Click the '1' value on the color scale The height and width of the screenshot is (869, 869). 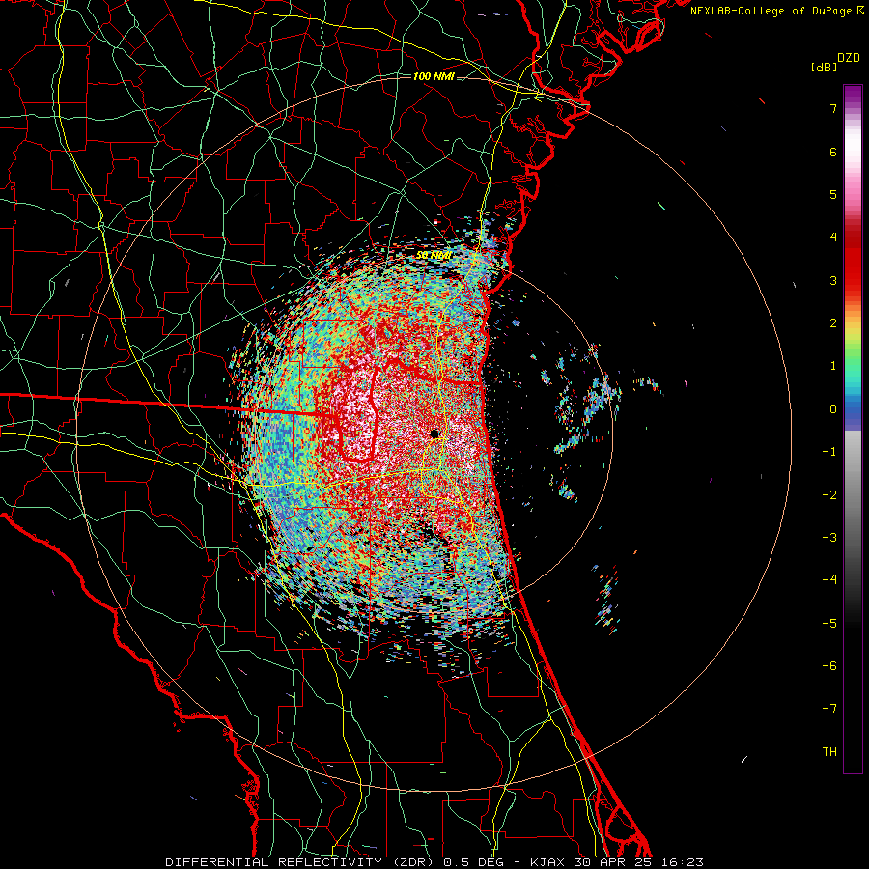click(x=833, y=366)
